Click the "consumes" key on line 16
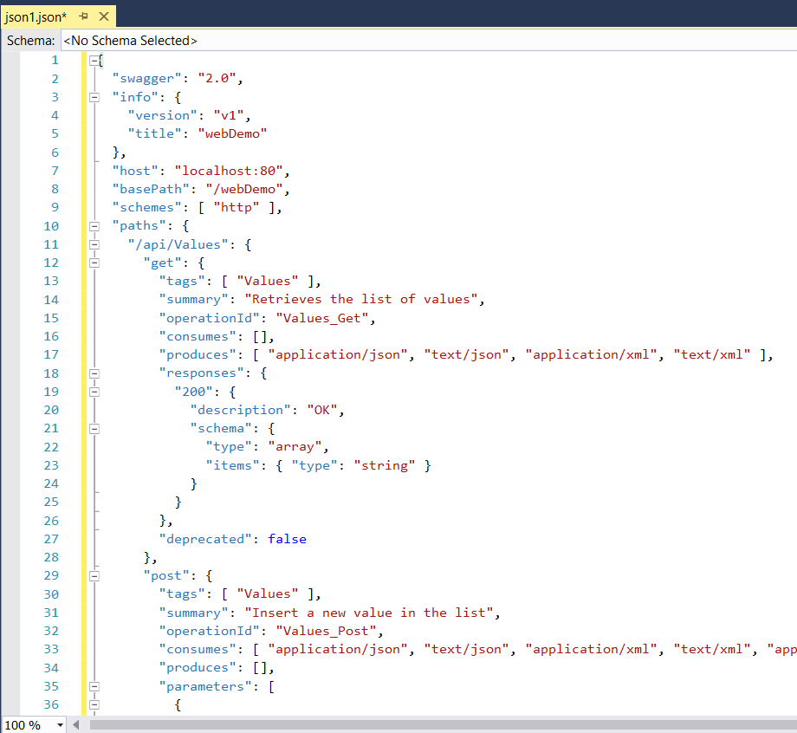The height and width of the screenshot is (733, 797). click(198, 336)
